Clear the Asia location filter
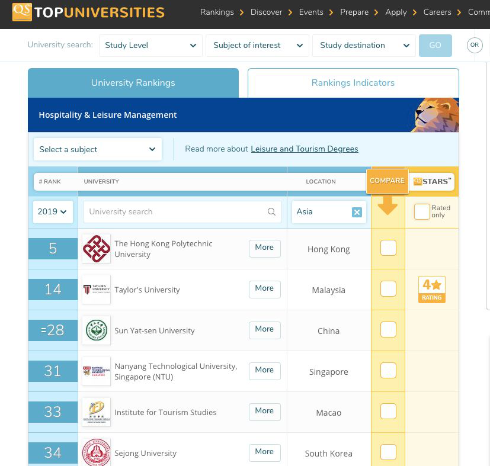Screen dimensions: 490x466 357,212
